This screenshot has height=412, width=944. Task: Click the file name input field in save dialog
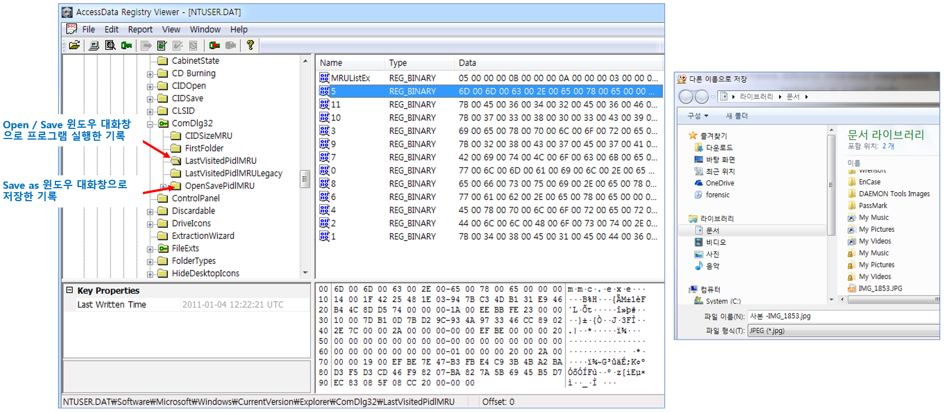pos(843,316)
